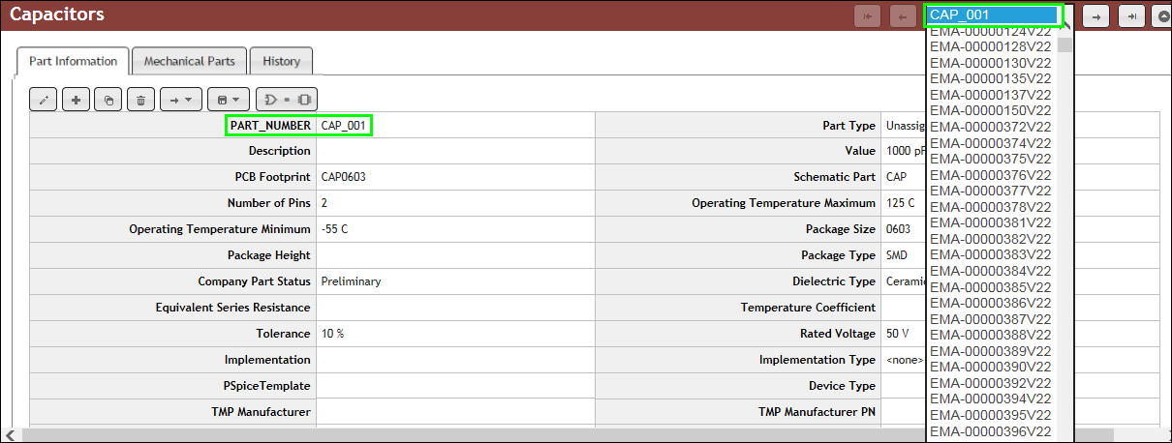The width and height of the screenshot is (1172, 443).
Task: Choose EMA-00000374V22 from the dropdown list
Action: [991, 143]
